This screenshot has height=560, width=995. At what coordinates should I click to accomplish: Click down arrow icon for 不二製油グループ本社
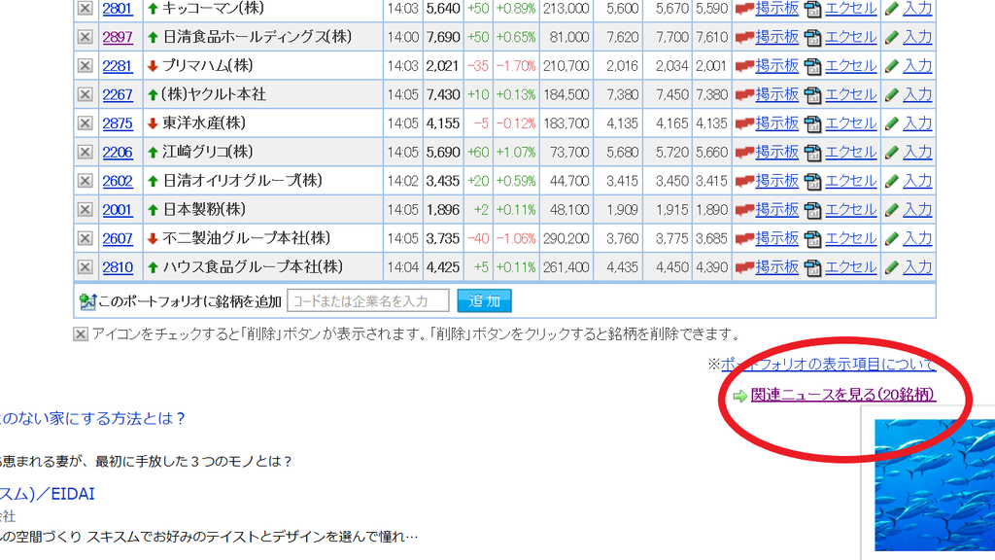(x=153, y=239)
